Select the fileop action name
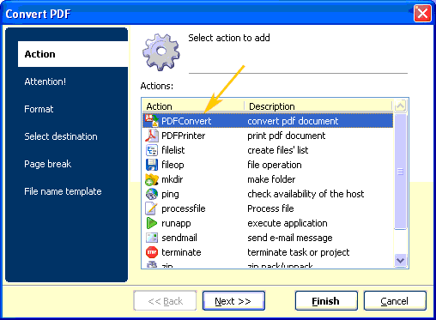436x320 pixels. pyautogui.click(x=173, y=165)
